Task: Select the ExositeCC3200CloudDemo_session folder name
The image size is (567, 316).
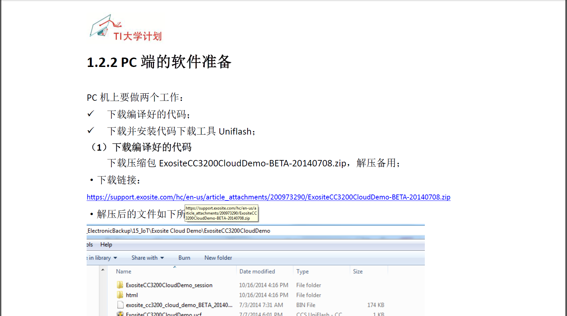Action: [x=169, y=285]
